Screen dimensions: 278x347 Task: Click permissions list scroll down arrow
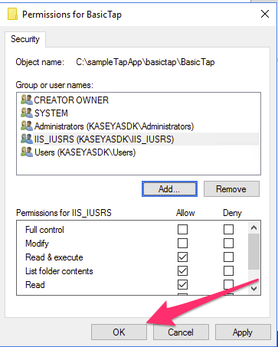253,289
